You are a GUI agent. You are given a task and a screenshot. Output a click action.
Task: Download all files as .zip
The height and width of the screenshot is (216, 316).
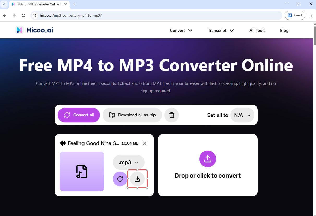tap(132, 115)
